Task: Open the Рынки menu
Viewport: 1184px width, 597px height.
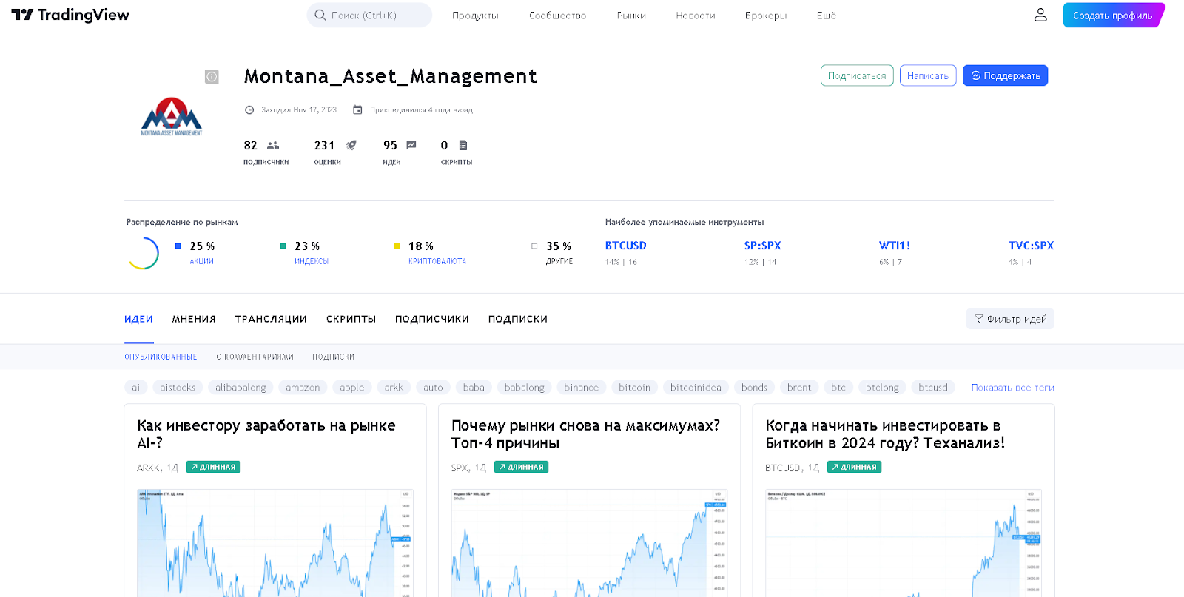Action: (631, 15)
